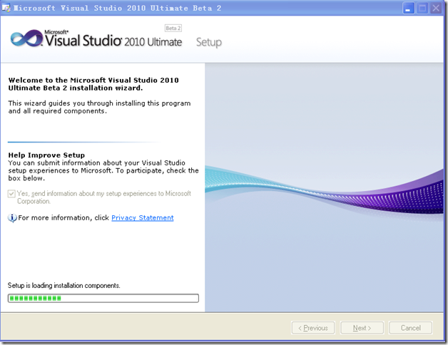Click the "Setup" header label
The width and height of the screenshot is (448, 345).
click(209, 42)
